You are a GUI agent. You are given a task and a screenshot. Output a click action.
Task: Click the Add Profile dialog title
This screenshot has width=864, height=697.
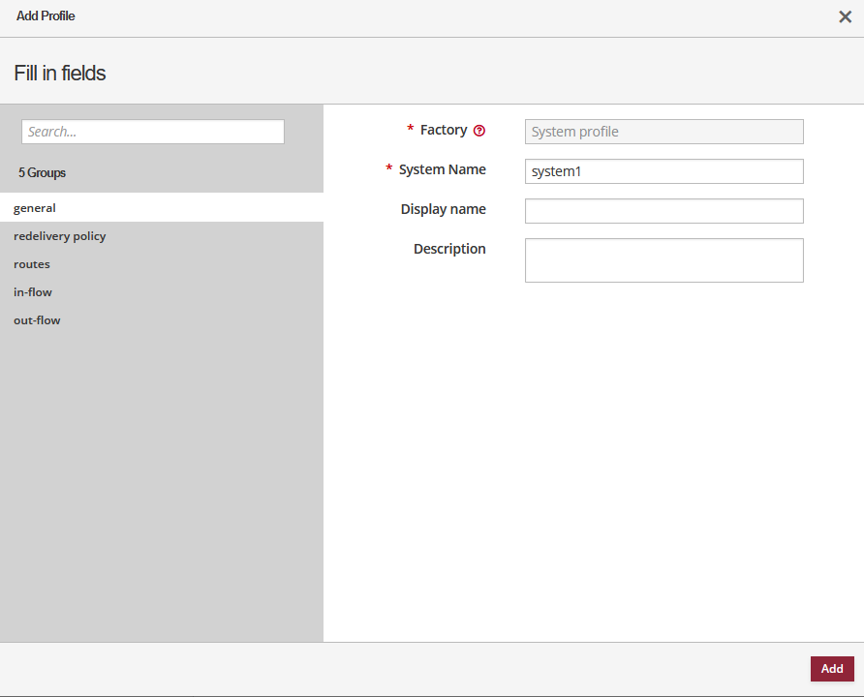pyautogui.click(x=46, y=16)
